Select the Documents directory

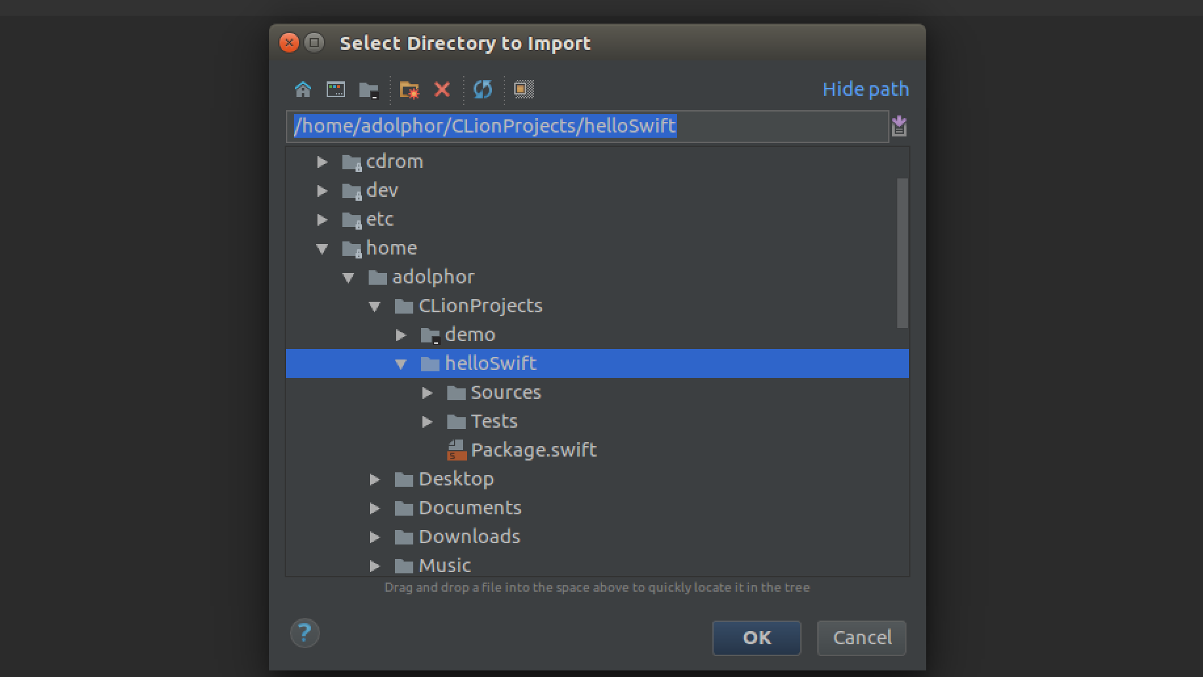click(470, 508)
